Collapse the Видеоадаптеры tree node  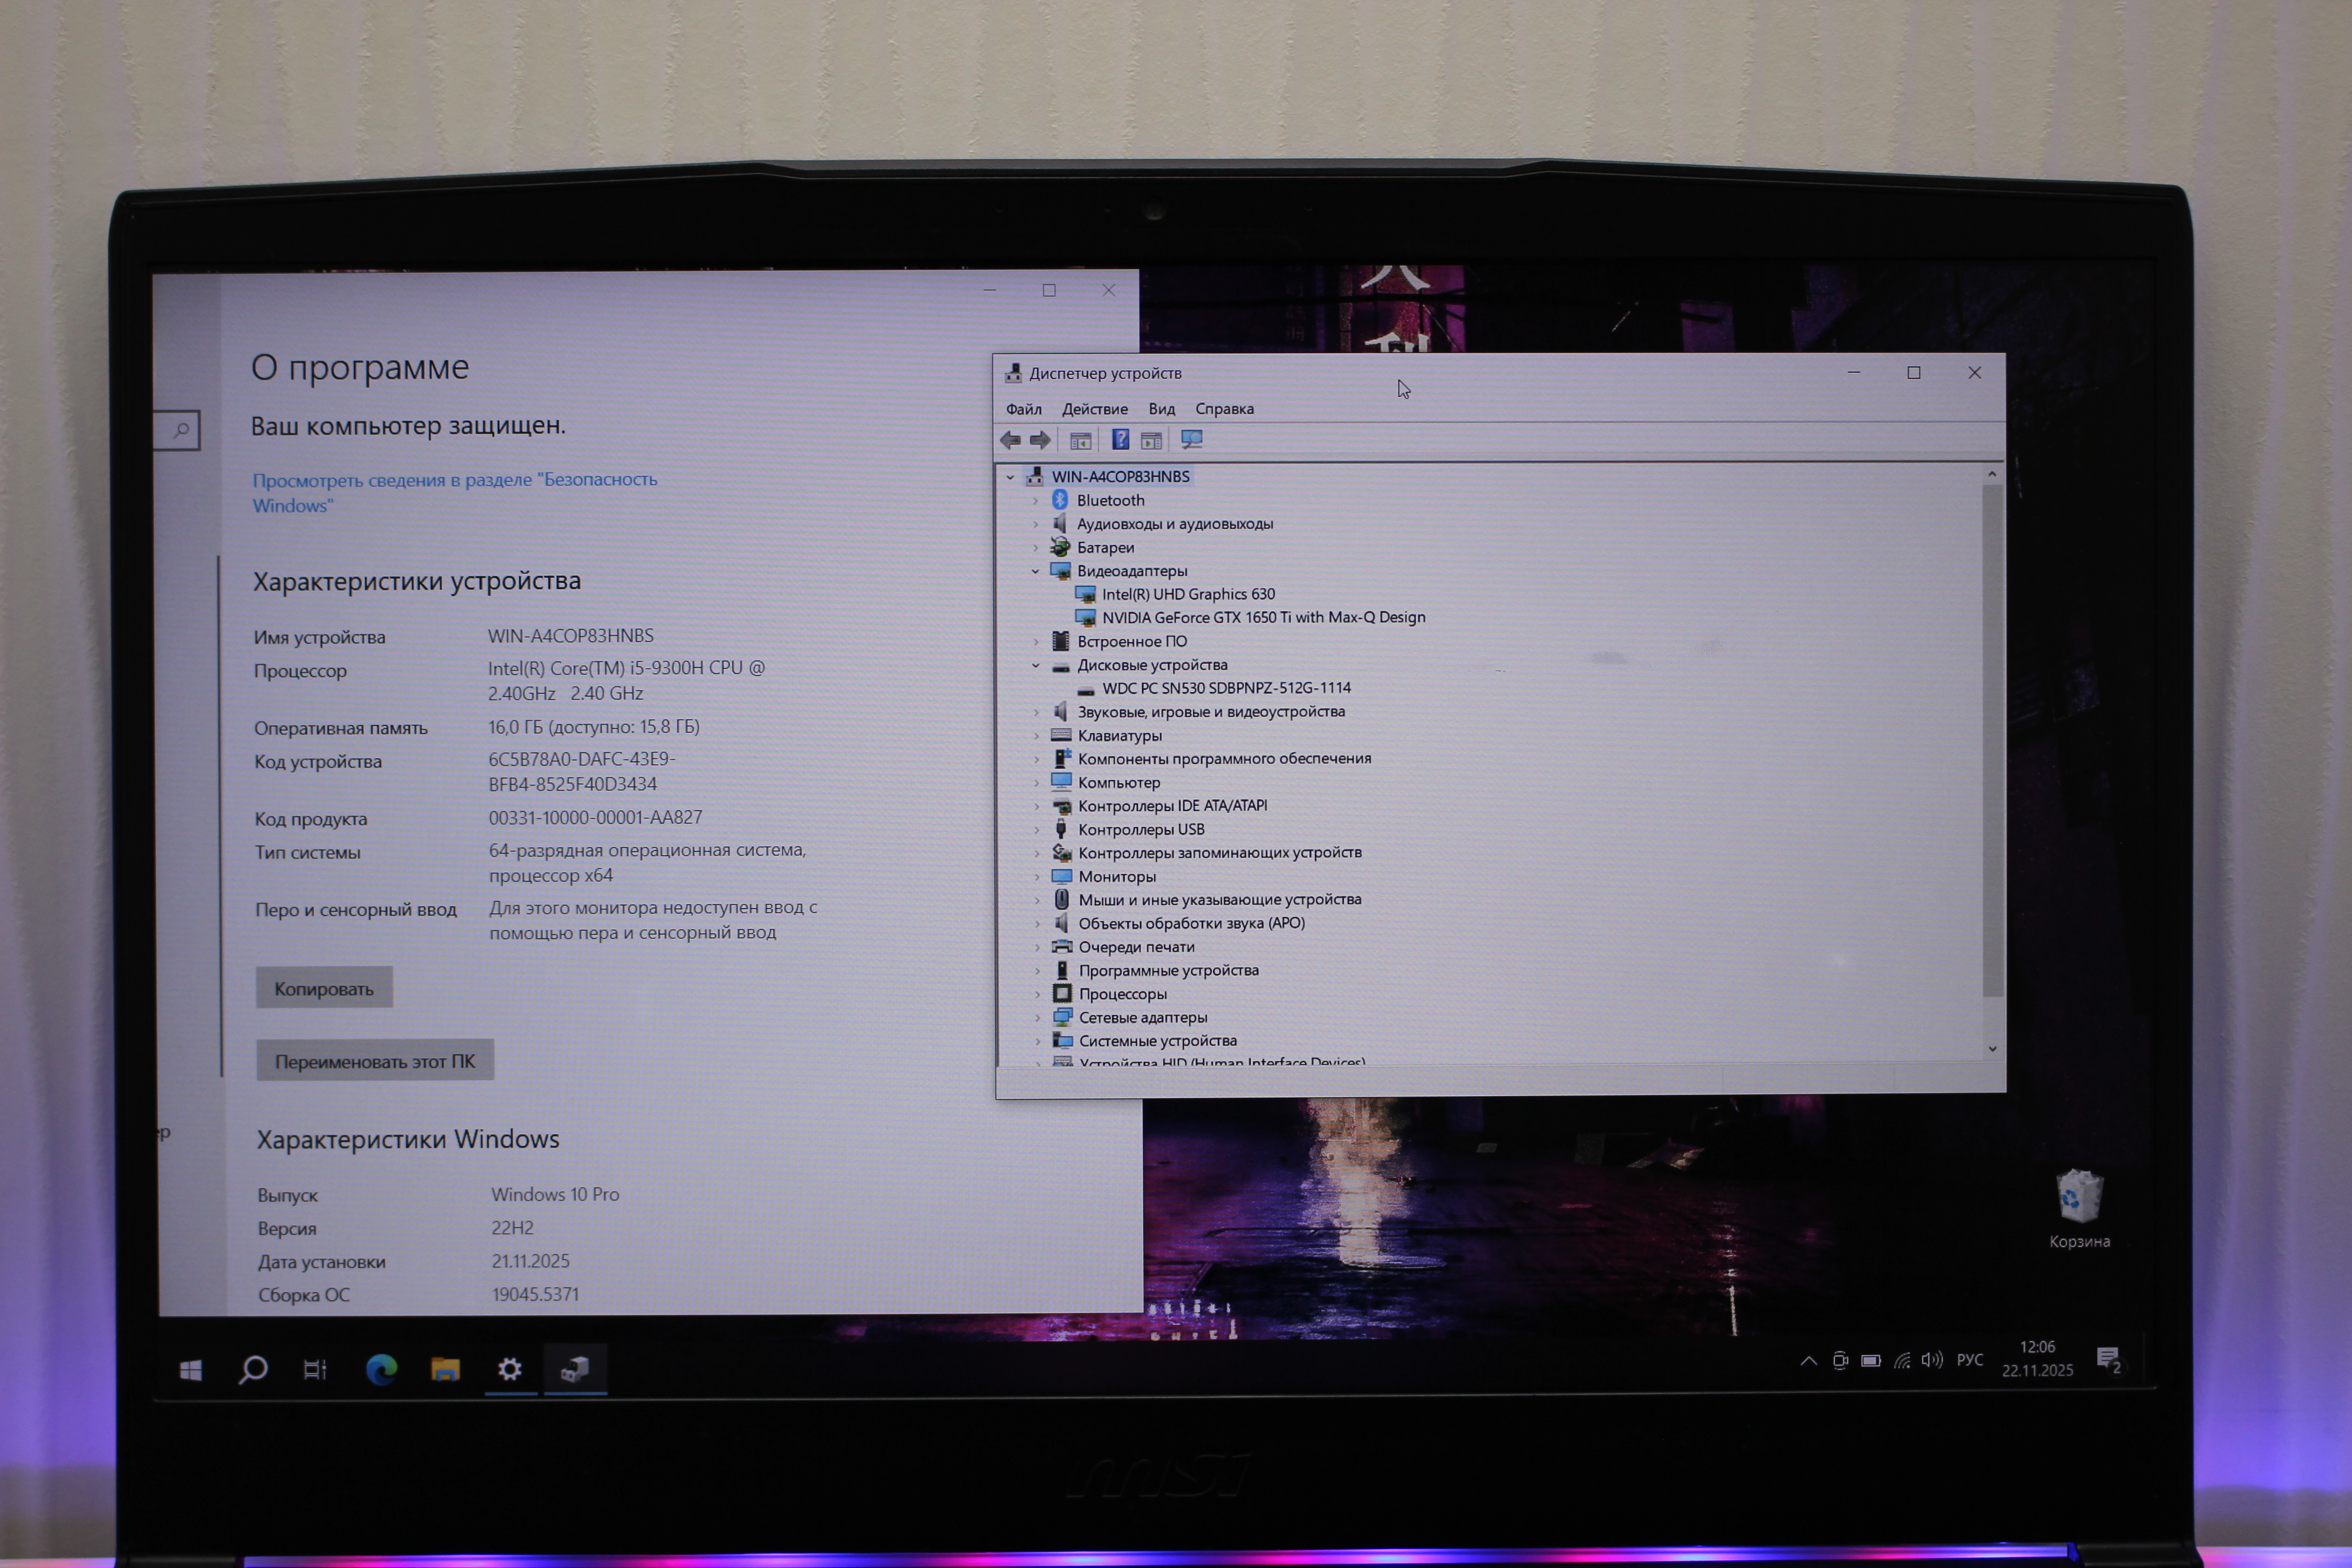click(x=1035, y=571)
